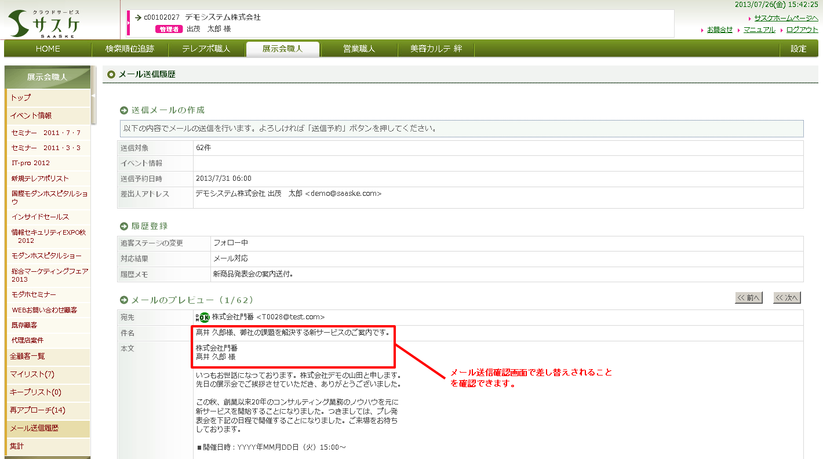Click arrow icon next to 送信メールの作成
Viewport: 823px width, 459px height.
point(123,110)
